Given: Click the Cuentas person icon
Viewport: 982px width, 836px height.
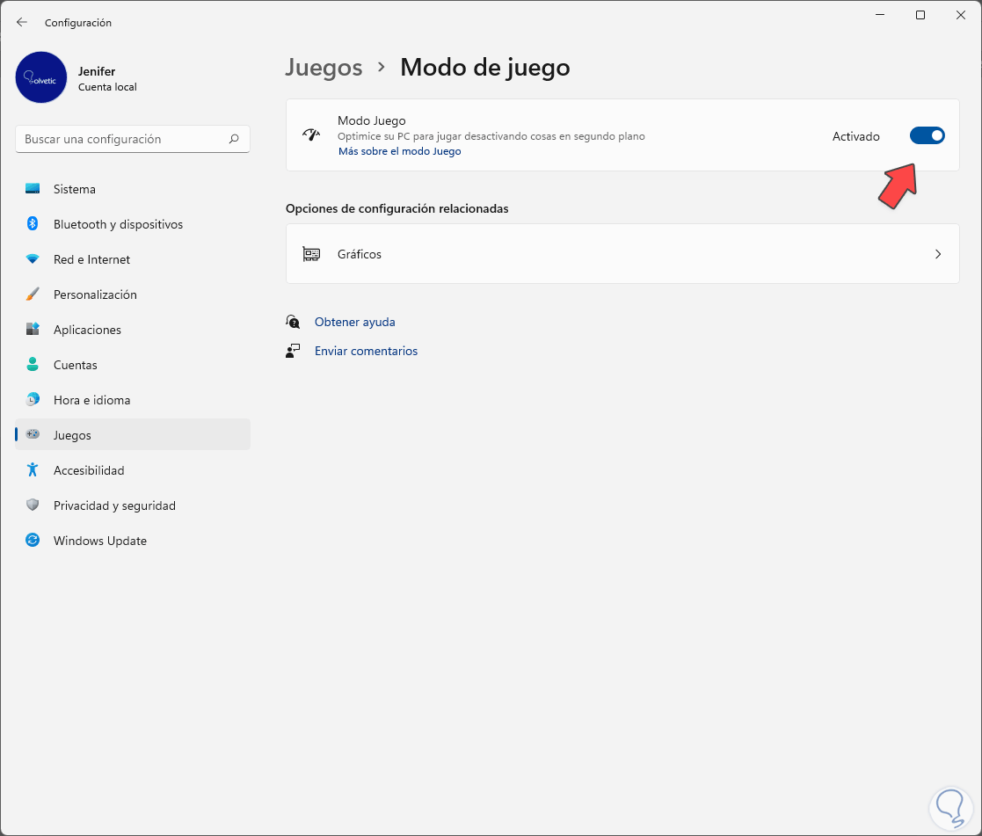Looking at the screenshot, I should coord(33,365).
